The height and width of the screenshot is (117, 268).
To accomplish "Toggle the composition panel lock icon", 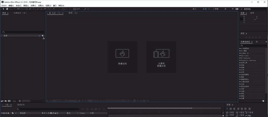I will (50, 13).
